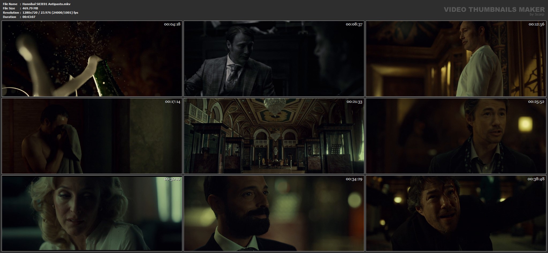Open the thumbnail at 00:08:37
This screenshot has height=253, width=548.
pyautogui.click(x=274, y=59)
